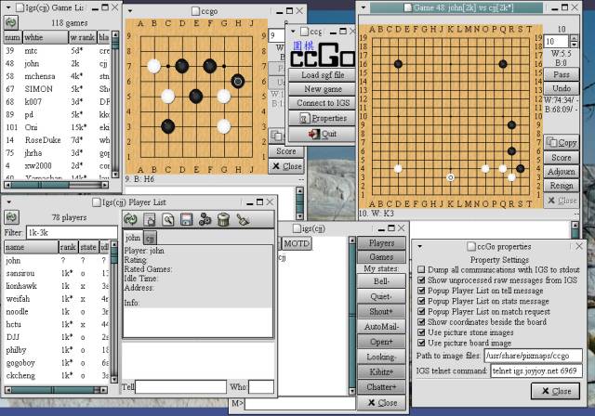This screenshot has height=416, width=595.
Task: Start a New game from ccGo menu
Action: 323,89
